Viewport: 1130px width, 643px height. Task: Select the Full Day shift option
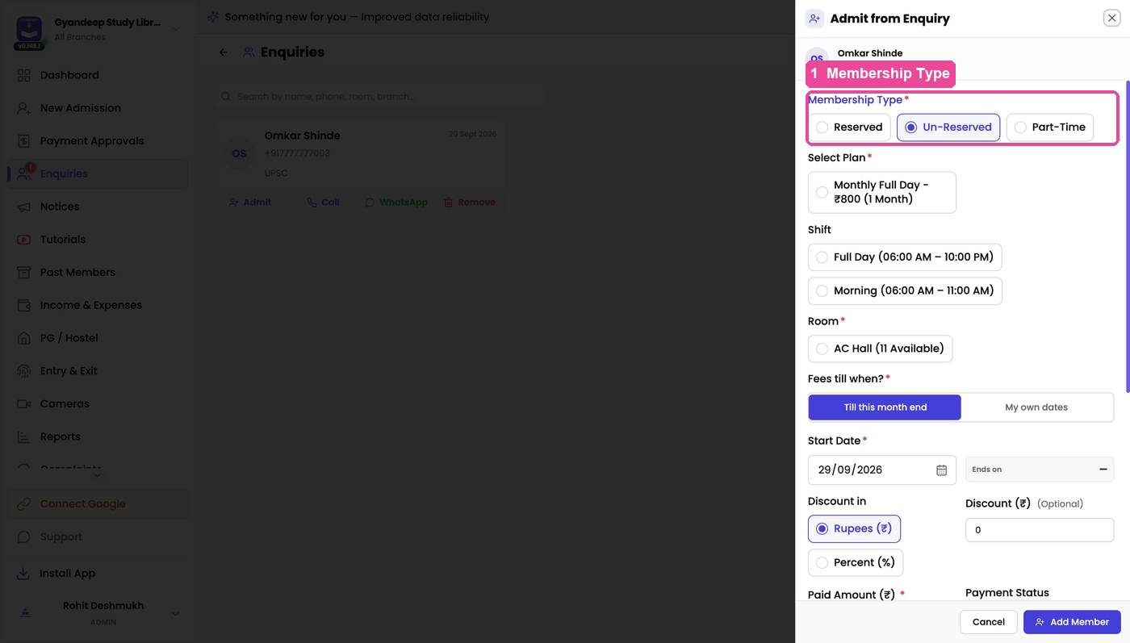(905, 257)
